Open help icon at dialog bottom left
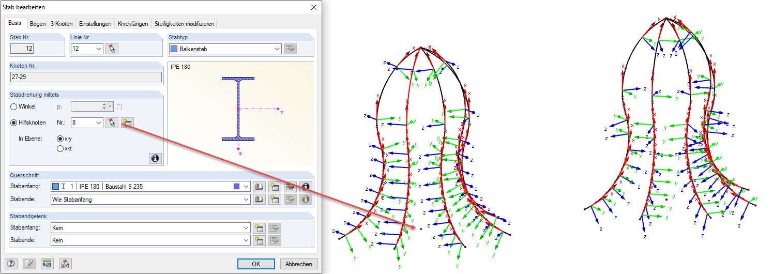The width and height of the screenshot is (773, 274). [11, 264]
